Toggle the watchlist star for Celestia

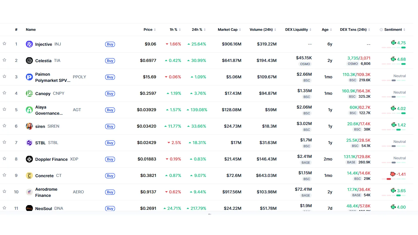pos(4,60)
